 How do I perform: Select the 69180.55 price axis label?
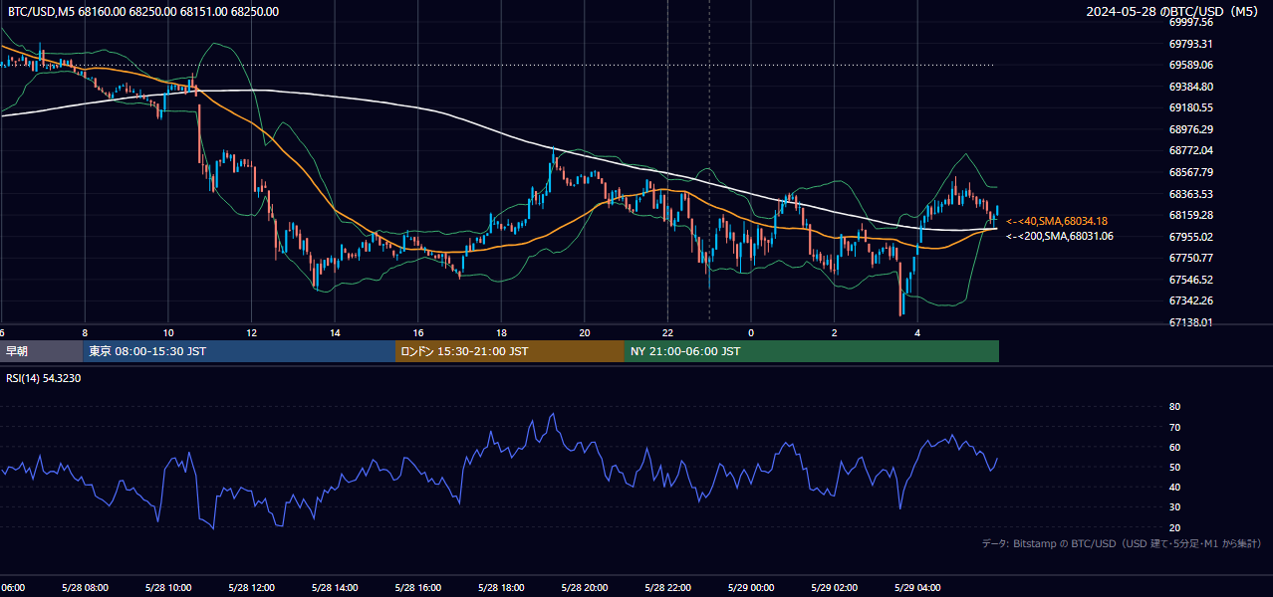point(1190,107)
